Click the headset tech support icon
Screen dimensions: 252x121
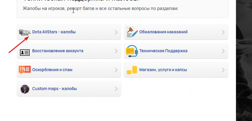[x=132, y=51]
